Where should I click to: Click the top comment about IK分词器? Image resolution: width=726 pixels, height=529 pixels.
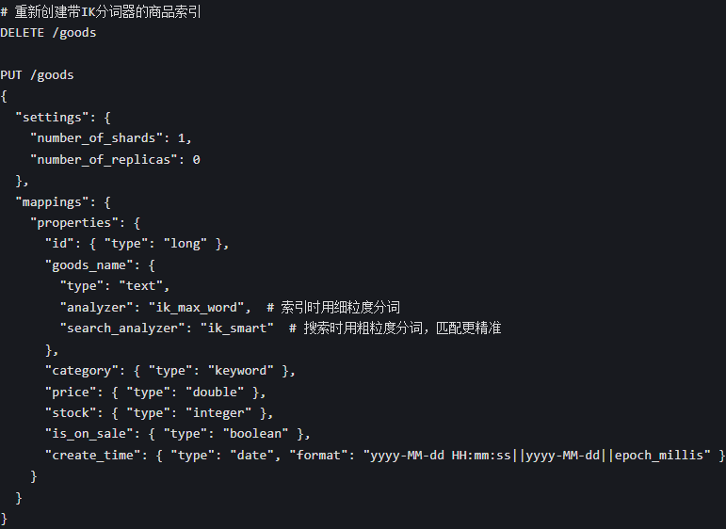click(x=101, y=11)
